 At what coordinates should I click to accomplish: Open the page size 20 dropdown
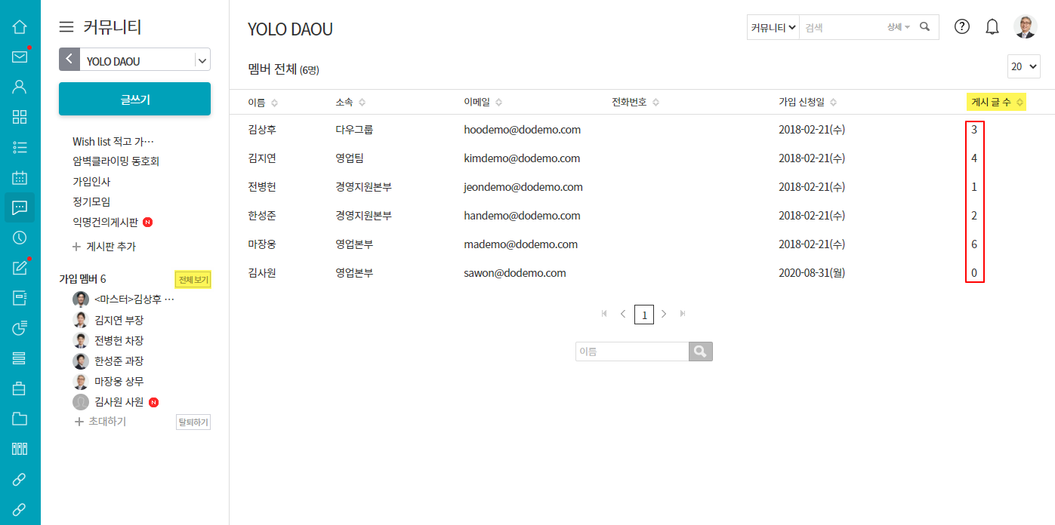(1023, 66)
